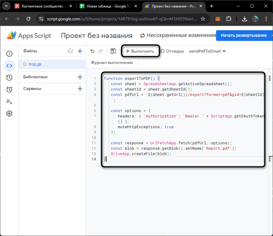Image resolution: width=273 pixels, height=236 pixels.
Task: Click the redo arrow in editor toolbar
Action: click(x=101, y=51)
